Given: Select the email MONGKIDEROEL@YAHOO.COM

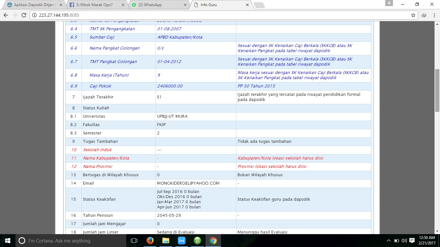Looking at the screenshot, I should tap(188, 183).
